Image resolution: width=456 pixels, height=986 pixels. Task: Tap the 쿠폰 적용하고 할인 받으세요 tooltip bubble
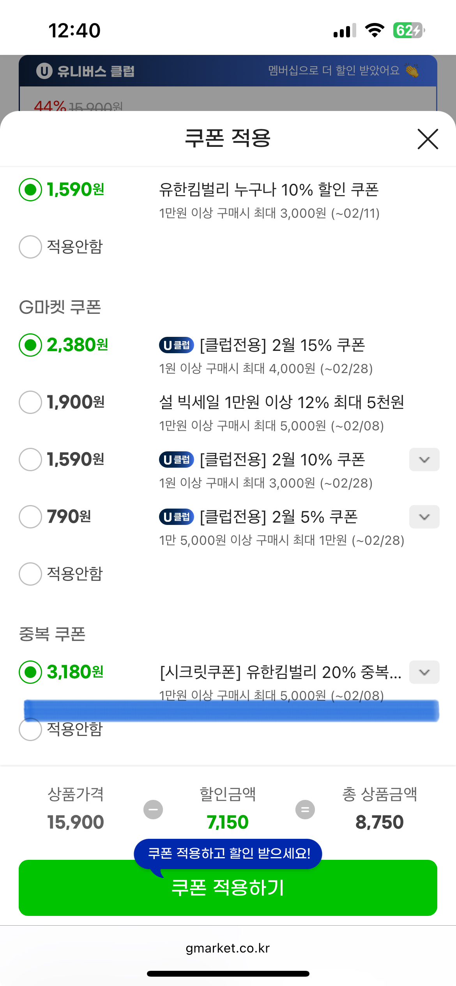click(228, 853)
